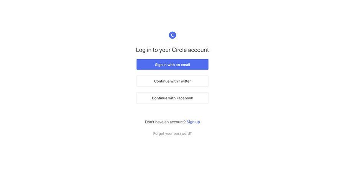This screenshot has width=345, height=183.
Task: Select the white Facebook login button
Action: point(172,98)
